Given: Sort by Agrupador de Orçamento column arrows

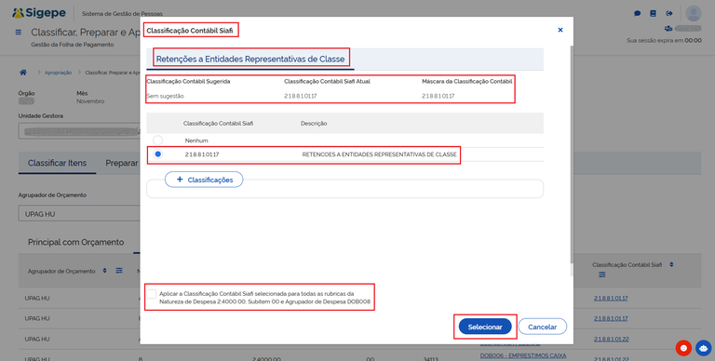Looking at the screenshot, I should click(104, 271).
